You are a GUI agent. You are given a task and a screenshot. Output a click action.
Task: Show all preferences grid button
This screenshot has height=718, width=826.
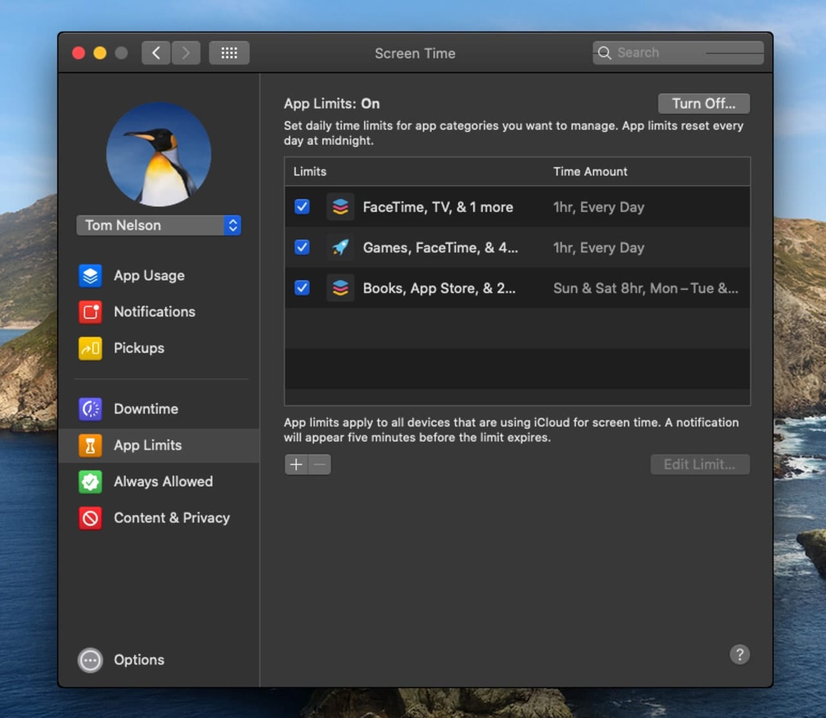(229, 53)
